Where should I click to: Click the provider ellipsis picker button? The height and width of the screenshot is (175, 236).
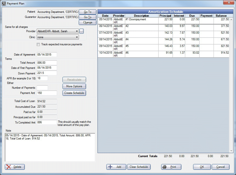82,31
